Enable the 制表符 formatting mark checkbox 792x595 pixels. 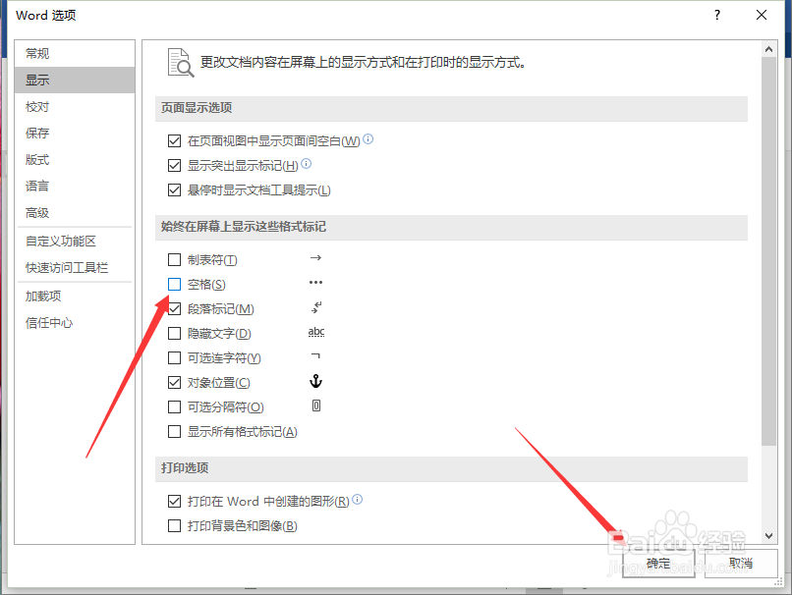coord(174,259)
